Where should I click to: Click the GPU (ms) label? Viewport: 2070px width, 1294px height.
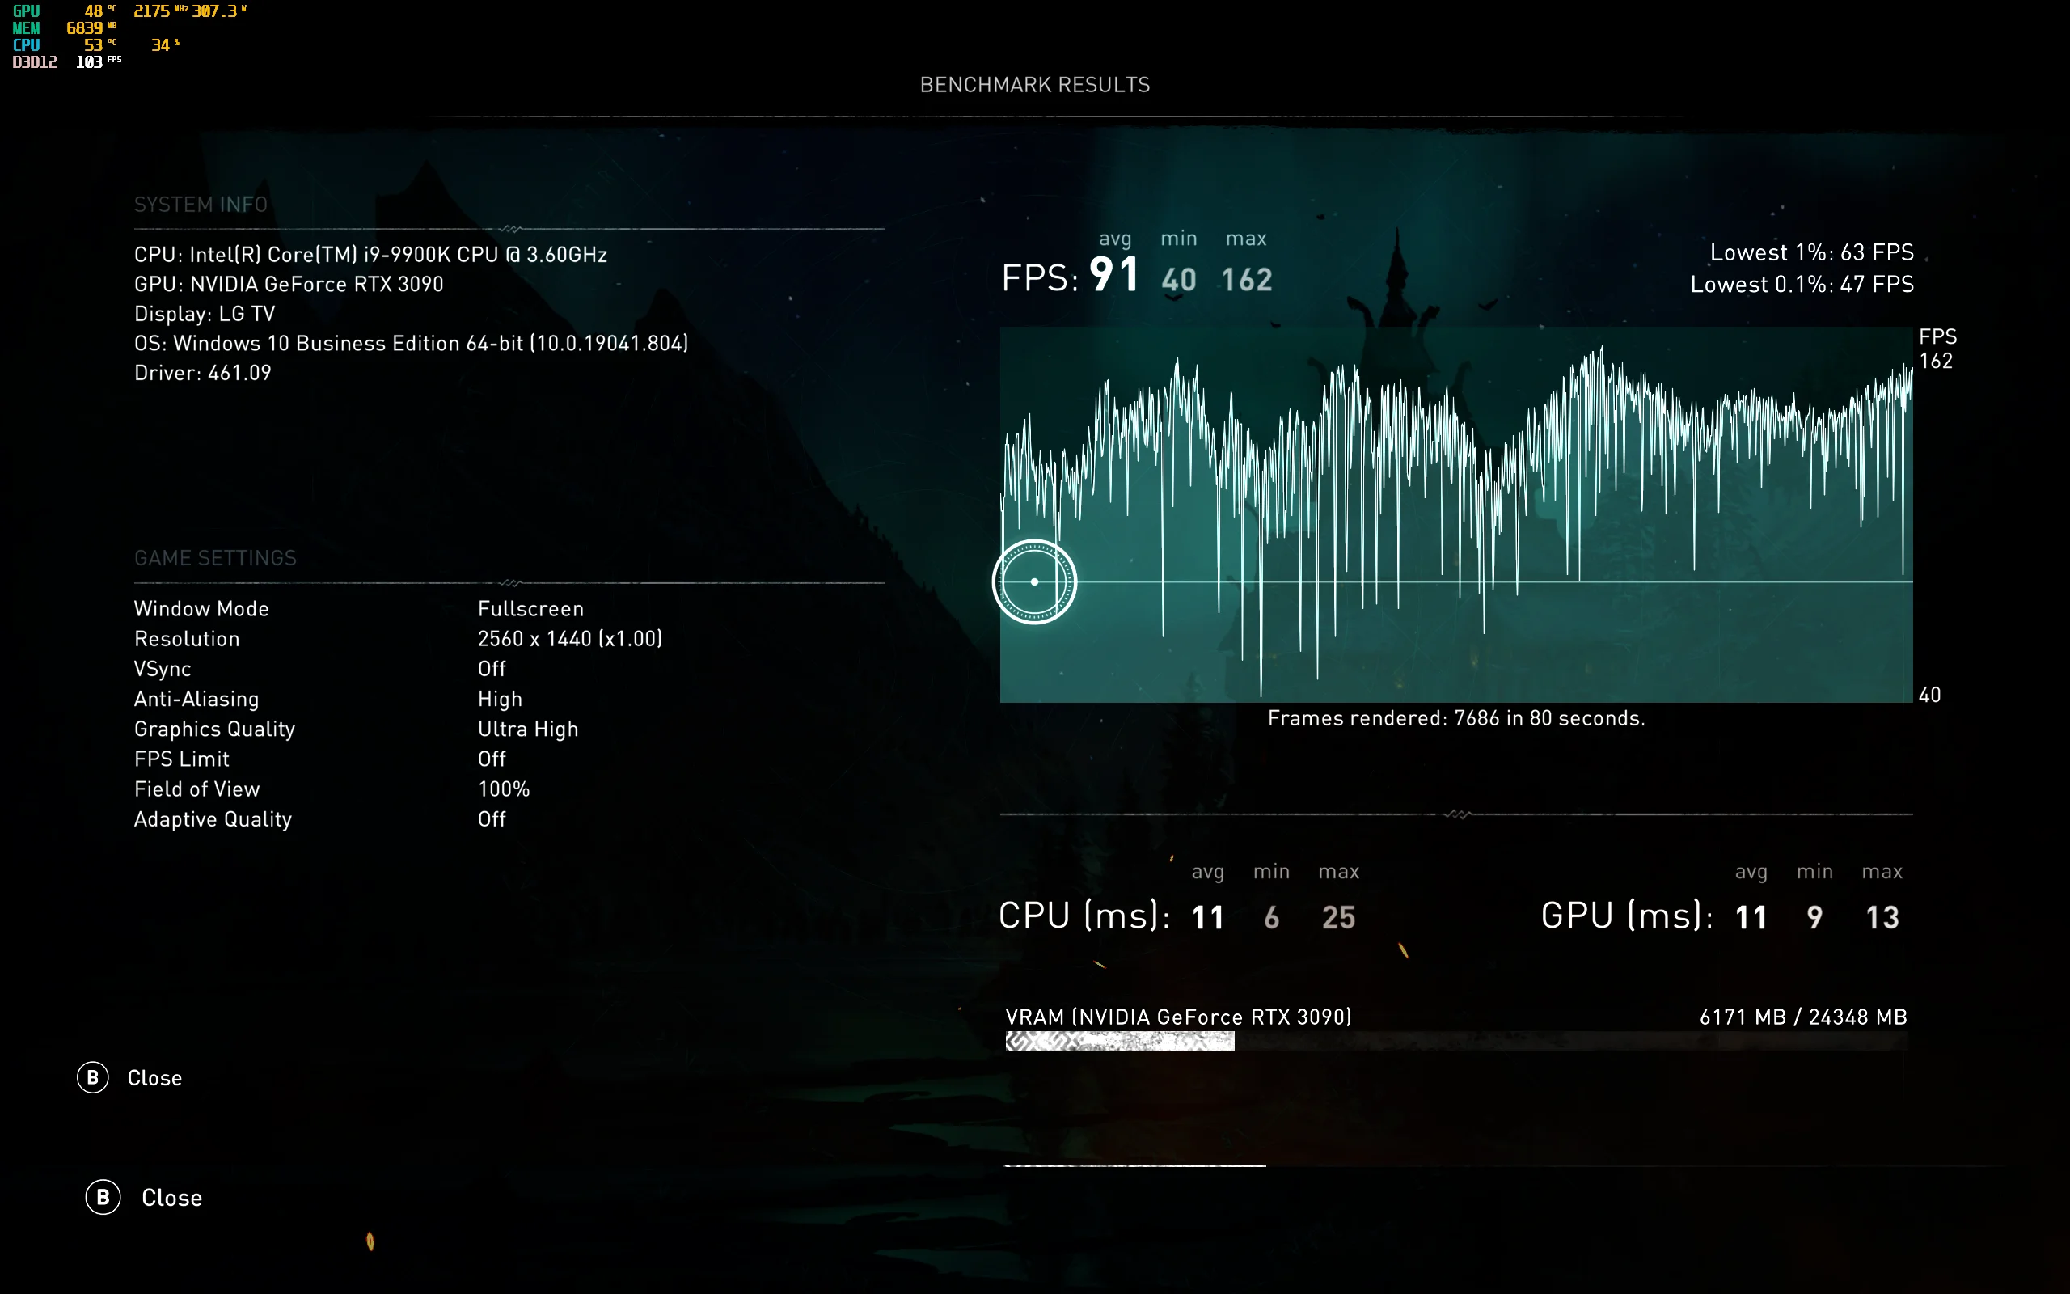coord(1627,916)
